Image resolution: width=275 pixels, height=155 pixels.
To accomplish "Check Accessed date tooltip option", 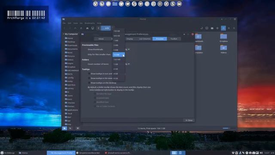I will pyautogui.click(x=95, y=98).
